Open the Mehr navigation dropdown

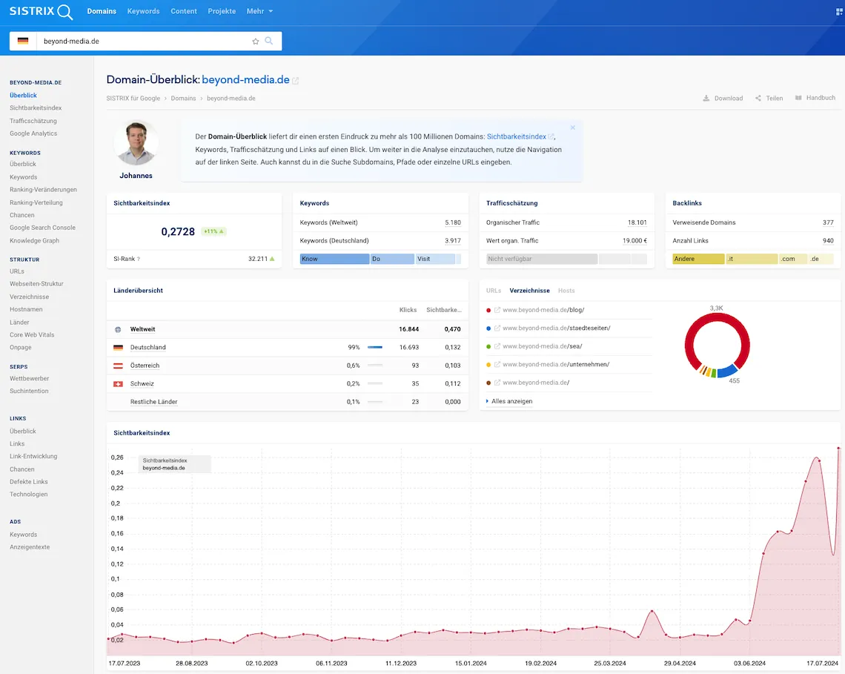[x=259, y=11]
